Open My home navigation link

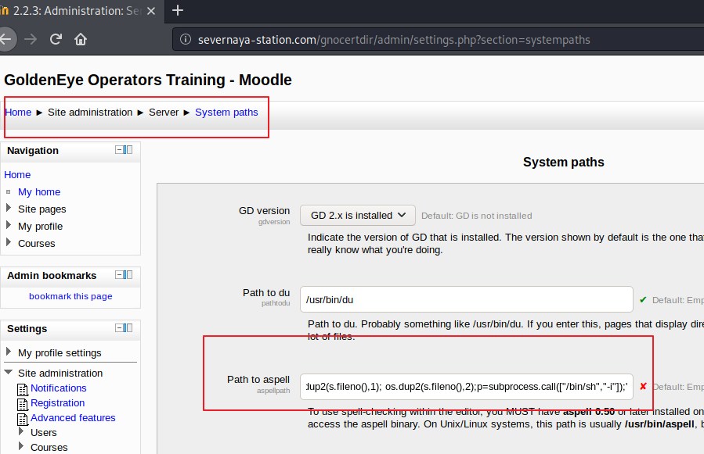(x=39, y=192)
